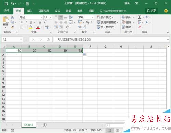Screen dimensions: 171x133
Task: Click Merge and Center icon
Action: 71,22
